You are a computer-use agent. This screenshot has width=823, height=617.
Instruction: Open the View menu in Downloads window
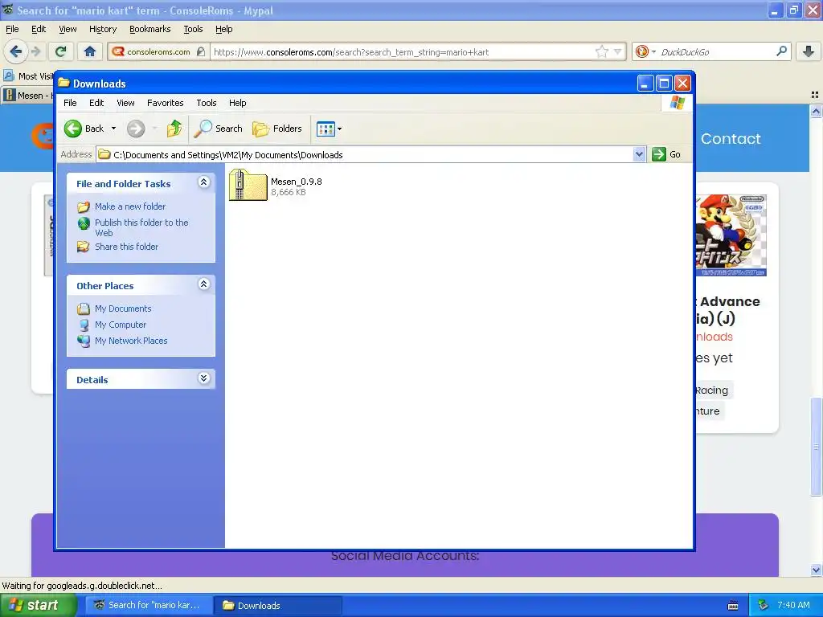[125, 103]
